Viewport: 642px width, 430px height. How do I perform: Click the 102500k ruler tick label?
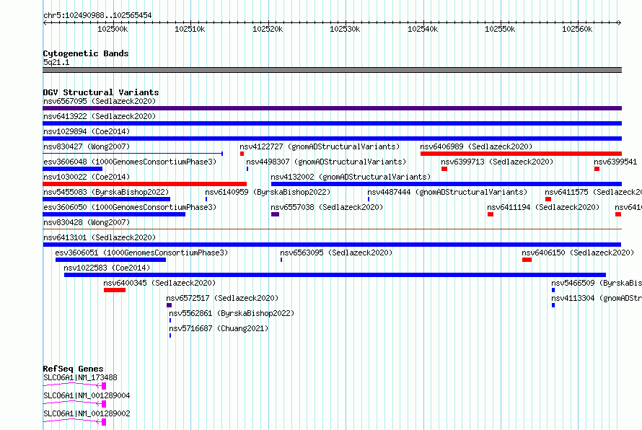tap(113, 29)
